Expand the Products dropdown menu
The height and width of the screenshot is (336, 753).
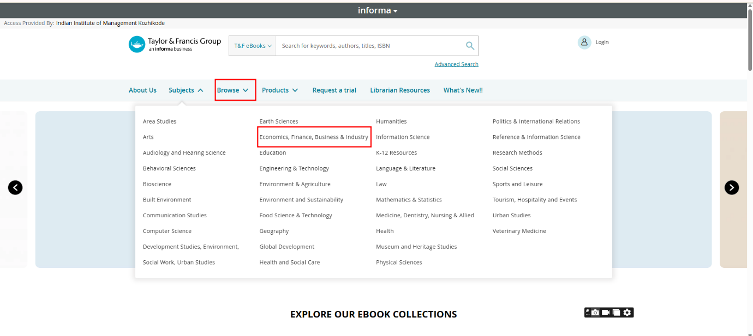tap(280, 90)
